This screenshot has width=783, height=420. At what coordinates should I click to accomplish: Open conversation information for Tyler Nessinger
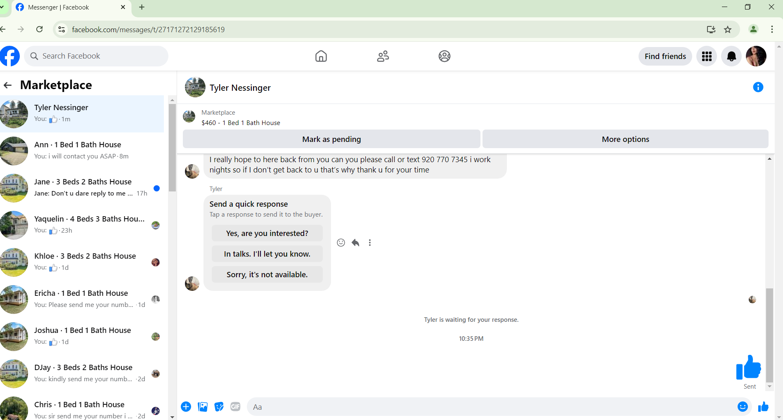click(x=758, y=87)
